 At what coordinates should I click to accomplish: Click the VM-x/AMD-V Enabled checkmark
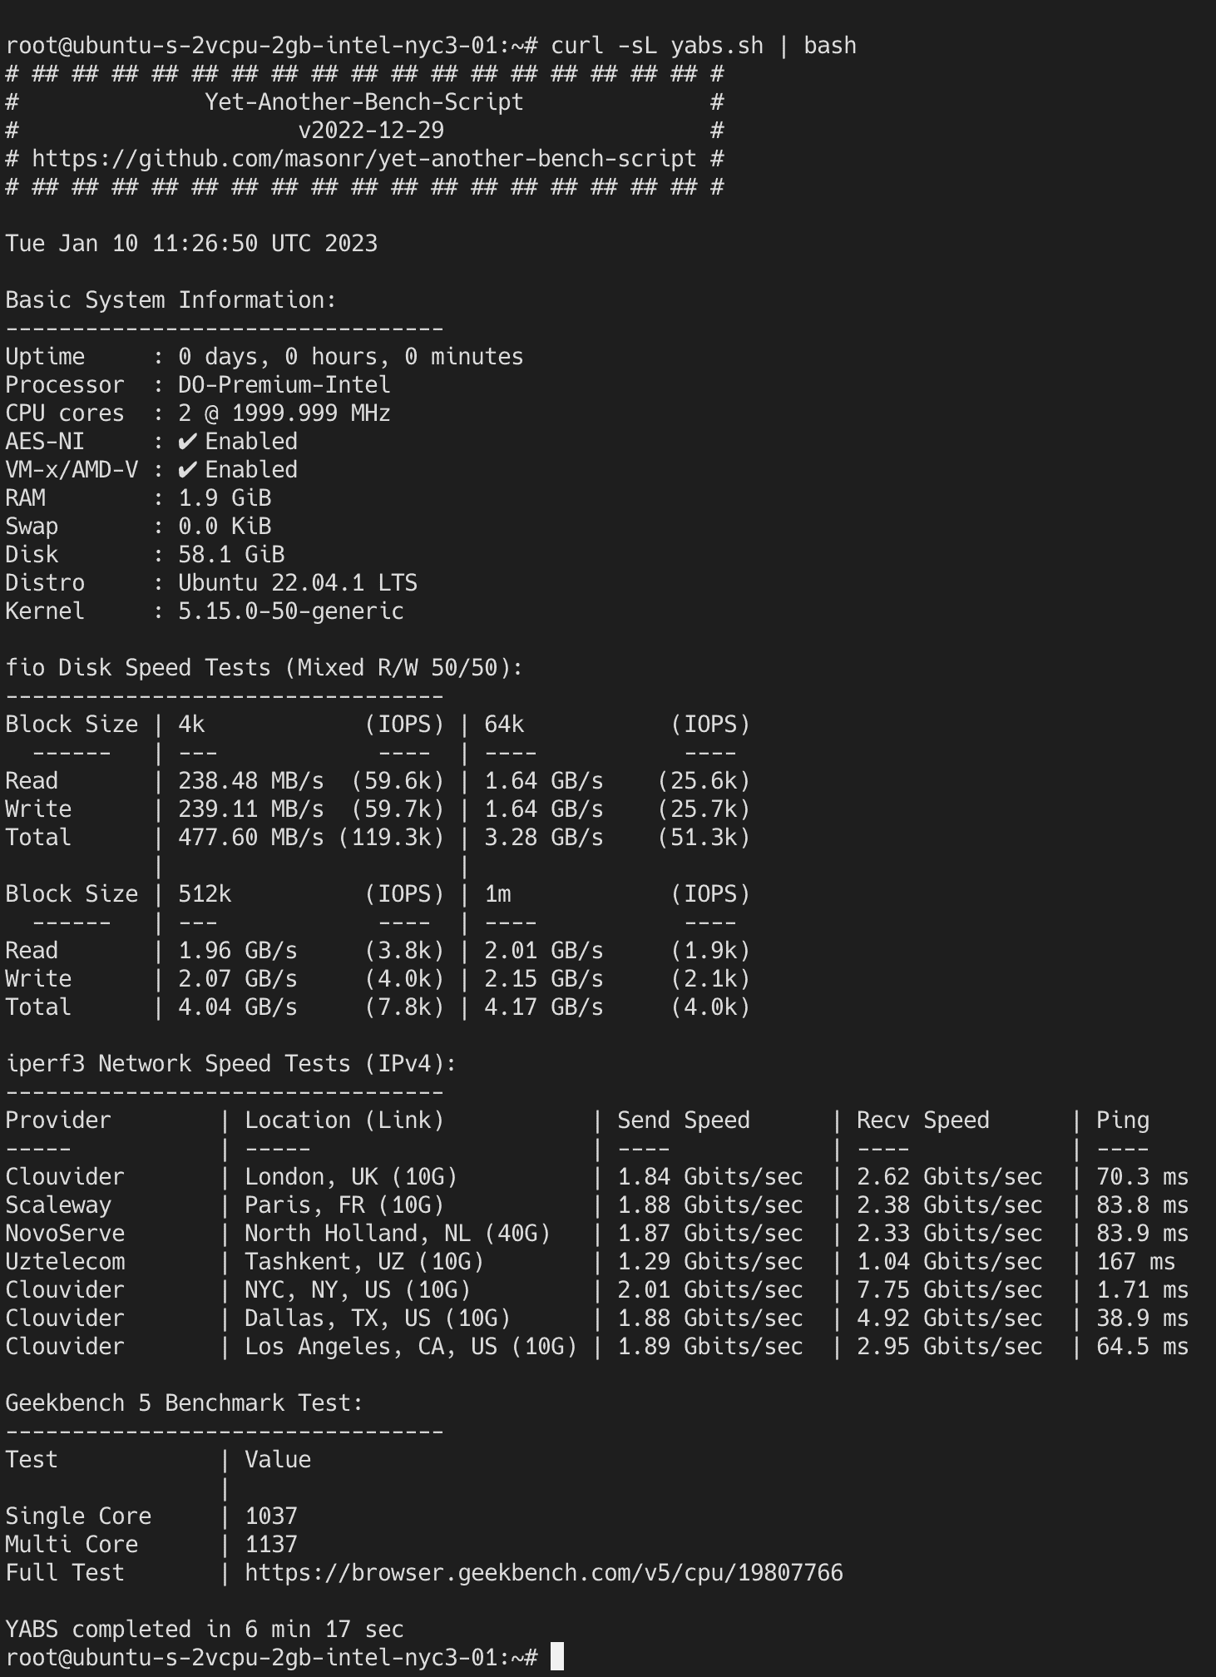coord(188,470)
